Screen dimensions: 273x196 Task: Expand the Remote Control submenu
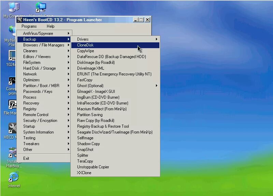pos(44,115)
